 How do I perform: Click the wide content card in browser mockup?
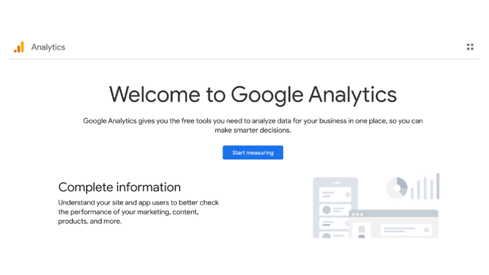(407, 230)
